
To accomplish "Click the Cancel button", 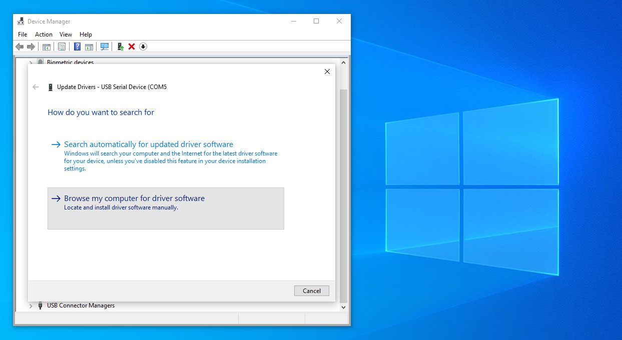I will click(x=312, y=291).
